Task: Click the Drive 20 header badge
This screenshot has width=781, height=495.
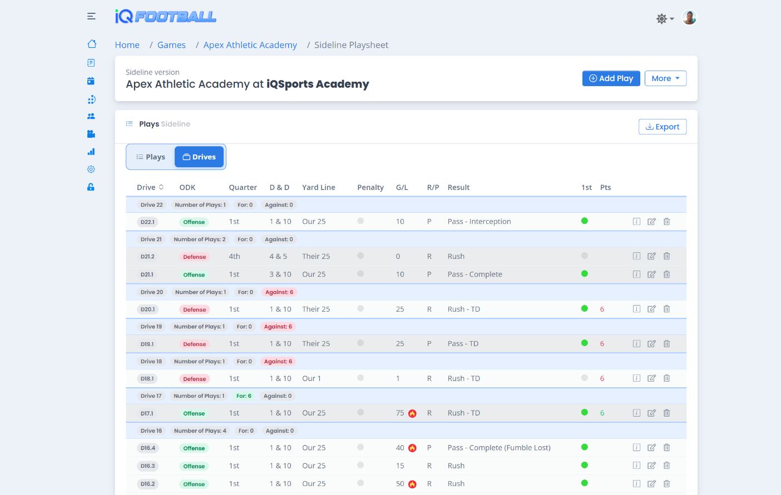Action: tap(152, 292)
